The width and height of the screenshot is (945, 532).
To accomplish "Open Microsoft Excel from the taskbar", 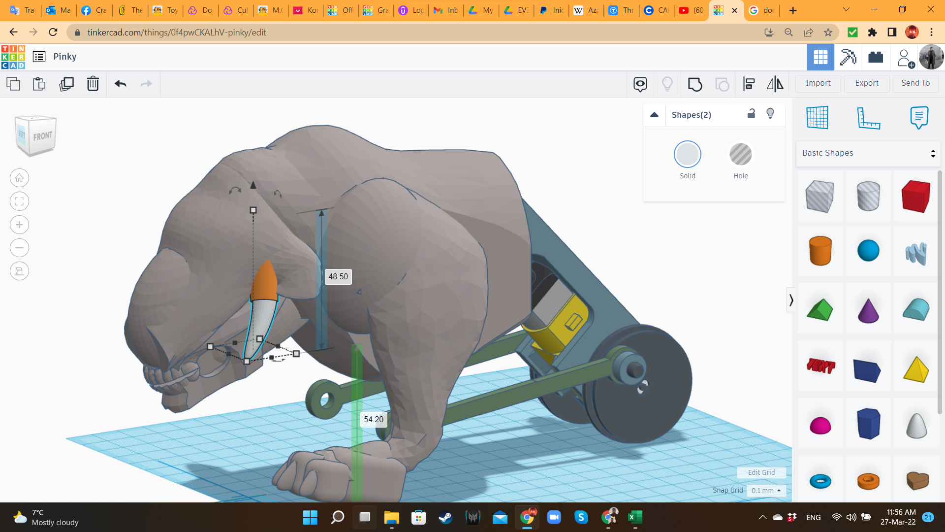I will [x=635, y=517].
